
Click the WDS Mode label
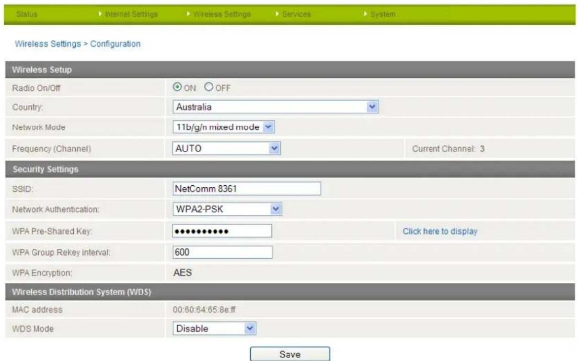tap(33, 329)
